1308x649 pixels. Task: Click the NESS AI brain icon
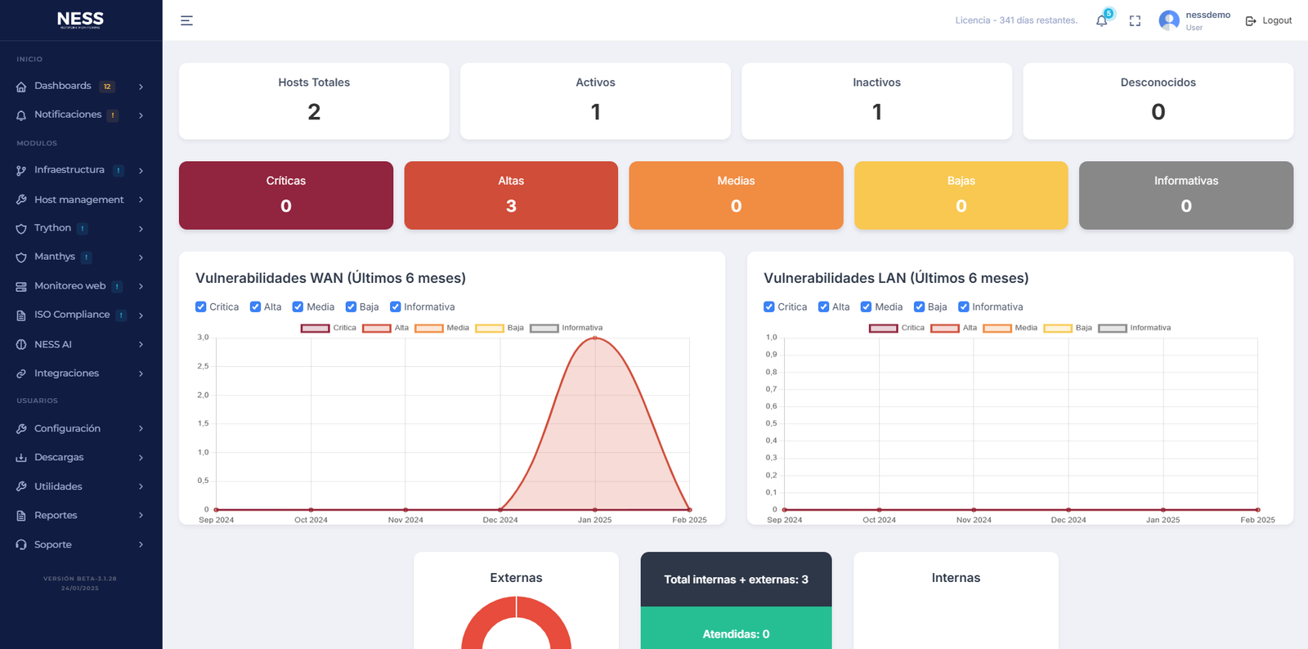click(21, 345)
